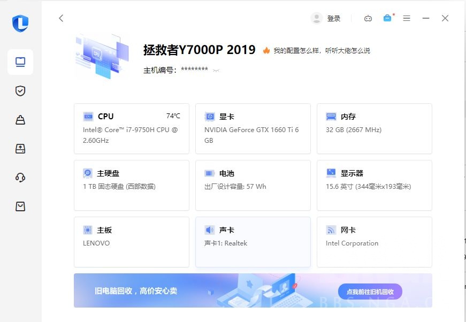
Task: Click the flame icon beside the model name
Action: point(266,50)
